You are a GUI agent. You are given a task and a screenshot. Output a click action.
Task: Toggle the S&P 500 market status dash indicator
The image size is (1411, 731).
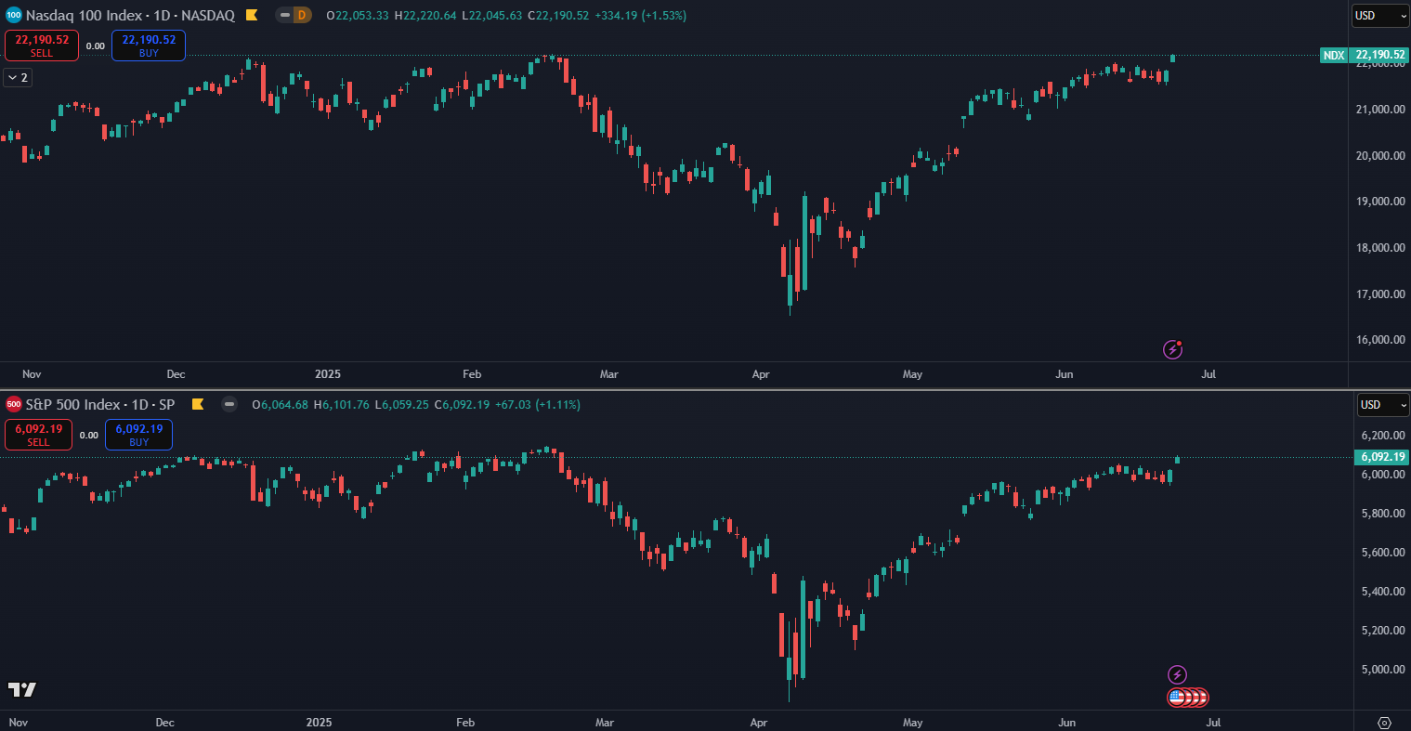pos(229,404)
